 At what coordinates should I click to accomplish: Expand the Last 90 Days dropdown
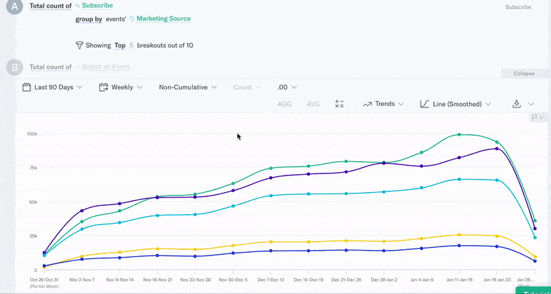59,87
